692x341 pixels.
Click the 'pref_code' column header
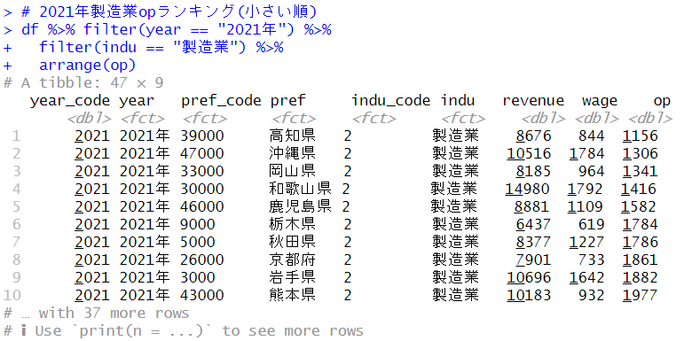221,101
